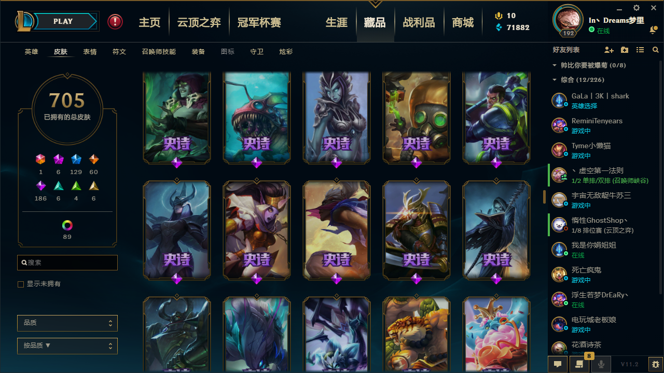Click the PLAY button
This screenshot has width=664, height=373.
pyautogui.click(x=63, y=21)
